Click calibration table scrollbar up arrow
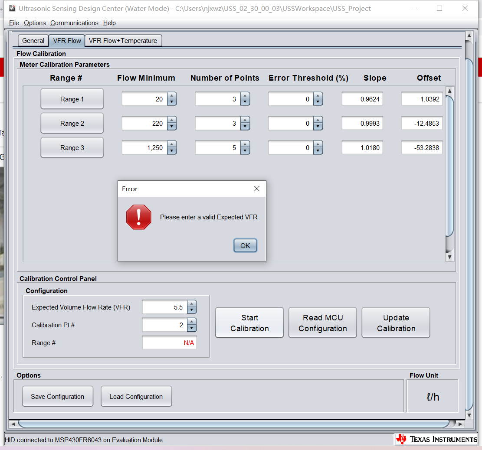482x450 pixels. [449, 91]
